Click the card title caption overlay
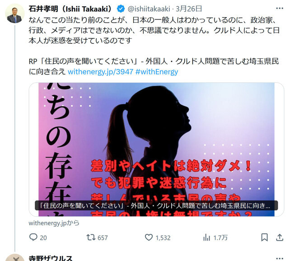The height and width of the screenshot is (261, 289). pos(156,205)
